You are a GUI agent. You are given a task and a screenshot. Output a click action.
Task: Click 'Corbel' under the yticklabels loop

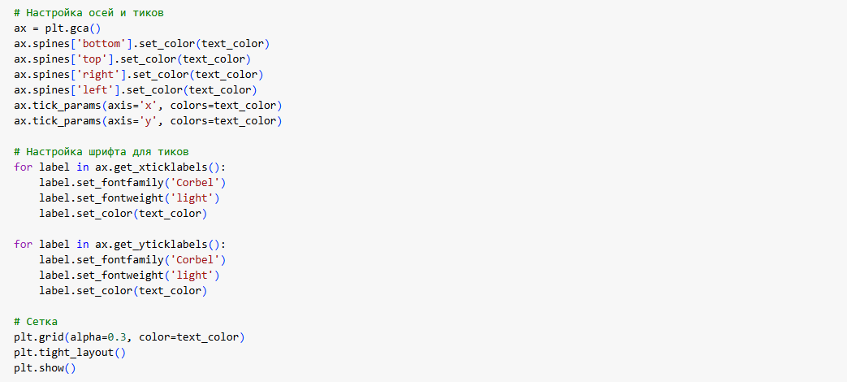(195, 260)
